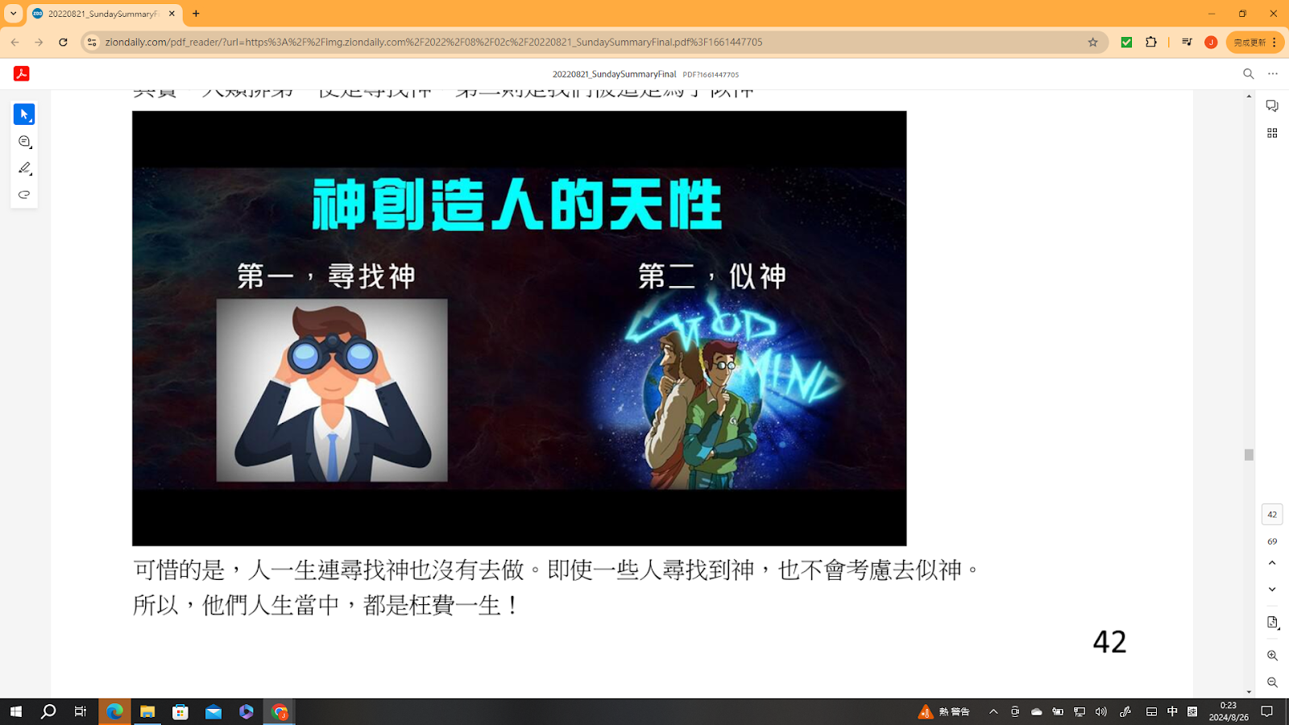1289x725 pixels.
Task: Choose the add comment tool
Action: click(x=24, y=142)
